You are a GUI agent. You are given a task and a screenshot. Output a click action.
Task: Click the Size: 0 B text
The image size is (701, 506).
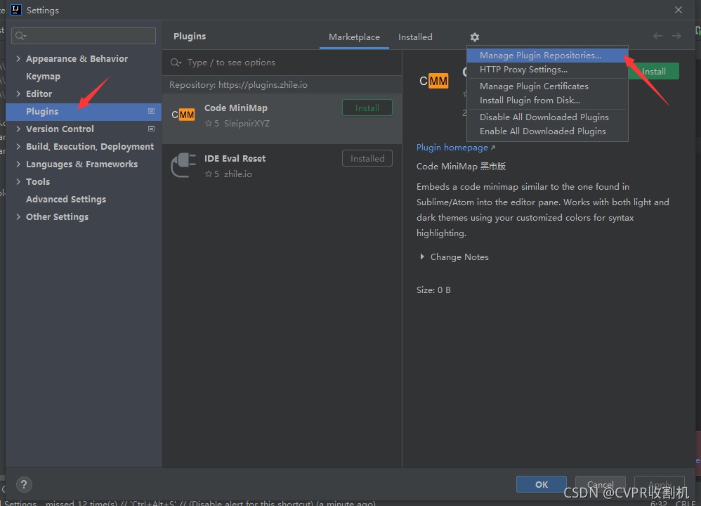point(433,290)
